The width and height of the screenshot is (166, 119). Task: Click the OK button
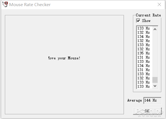pyautogui.click(x=147, y=111)
